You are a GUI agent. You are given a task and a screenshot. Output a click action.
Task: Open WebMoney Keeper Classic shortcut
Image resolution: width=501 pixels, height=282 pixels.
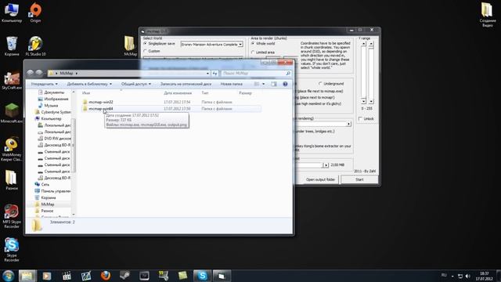point(12,149)
